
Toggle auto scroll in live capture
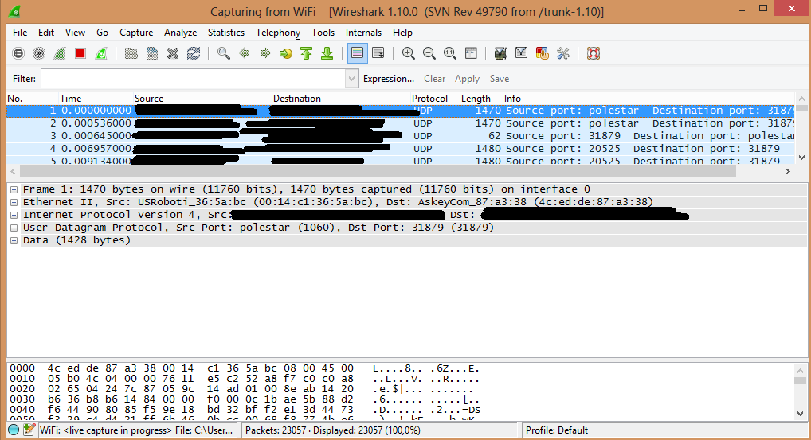[x=378, y=53]
